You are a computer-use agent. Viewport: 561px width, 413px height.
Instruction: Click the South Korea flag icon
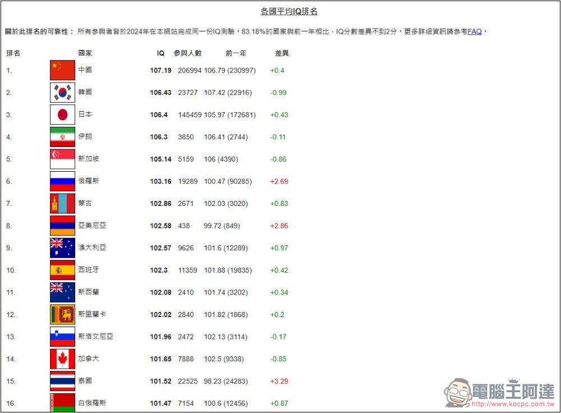(x=62, y=93)
